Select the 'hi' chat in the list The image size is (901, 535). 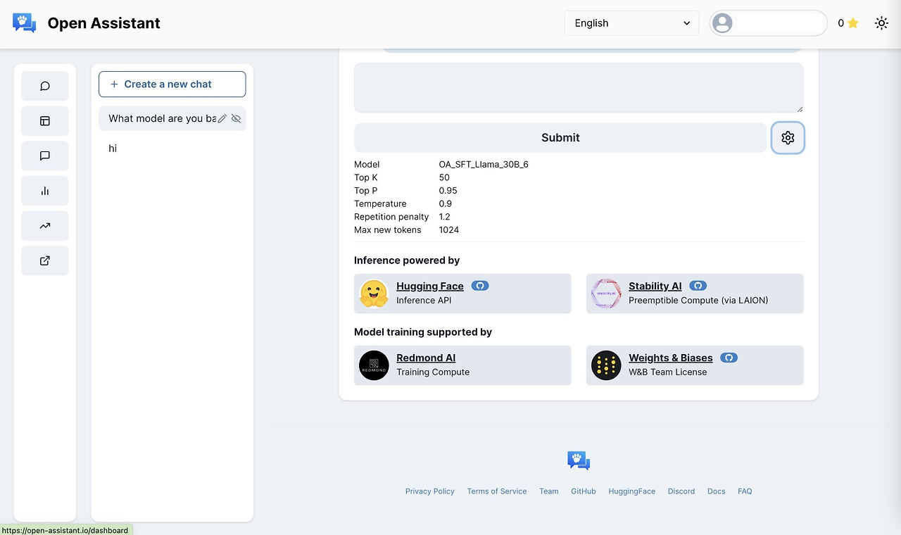tap(172, 149)
